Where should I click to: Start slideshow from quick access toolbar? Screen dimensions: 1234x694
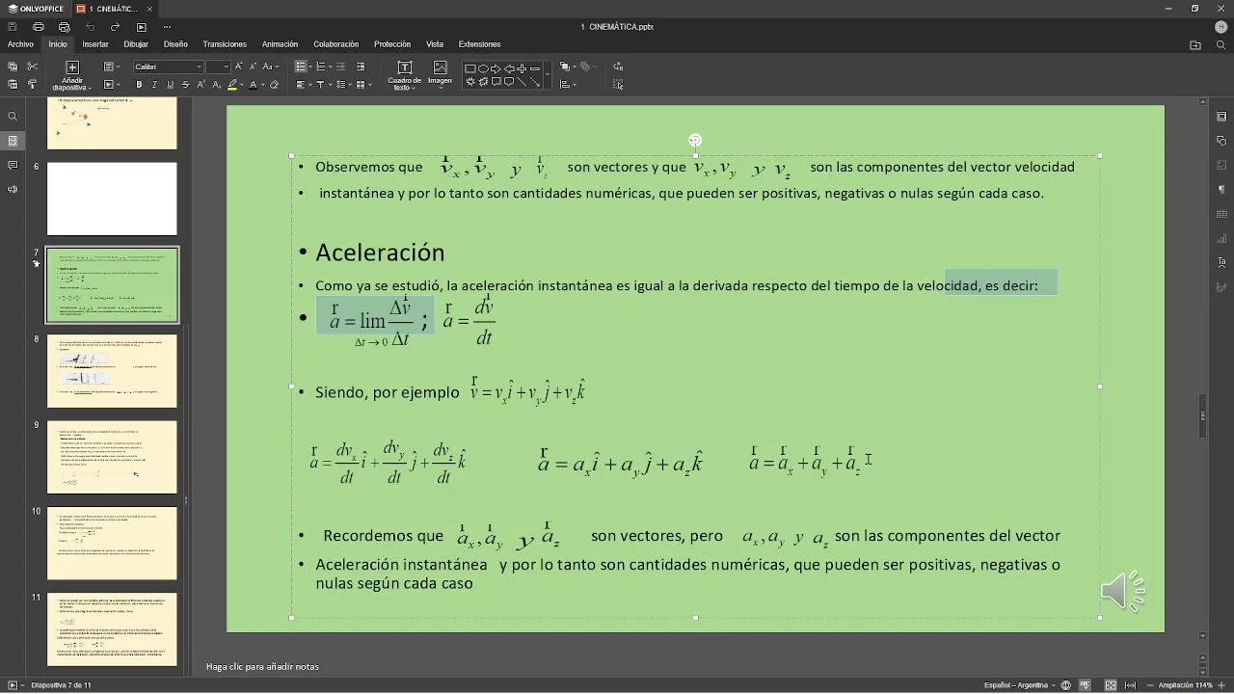pyautogui.click(x=142, y=27)
